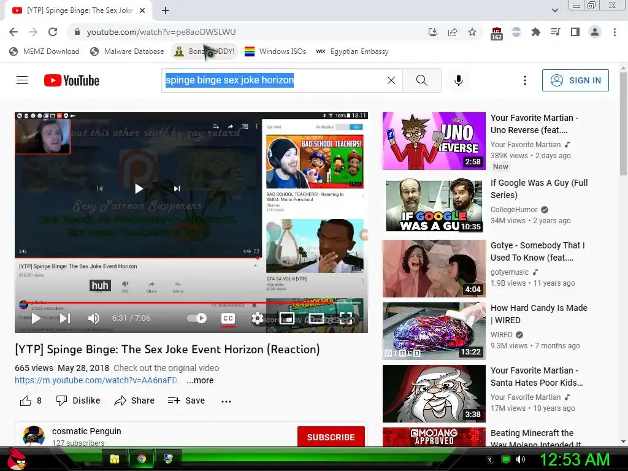Click the cosmatic Penguin channel name
Image resolution: width=628 pixels, height=471 pixels.
click(86, 431)
